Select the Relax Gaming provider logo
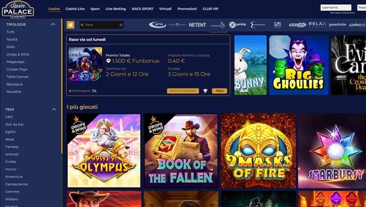 point(317,24)
